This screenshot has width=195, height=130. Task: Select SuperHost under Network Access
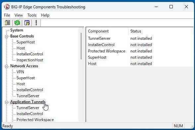(25, 78)
